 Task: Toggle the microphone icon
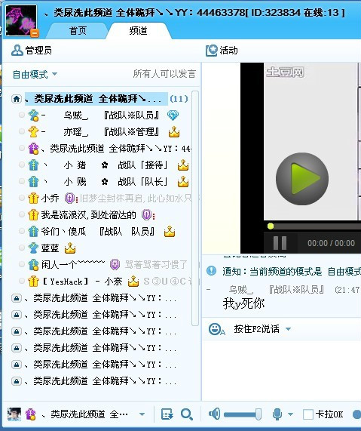coord(277,414)
